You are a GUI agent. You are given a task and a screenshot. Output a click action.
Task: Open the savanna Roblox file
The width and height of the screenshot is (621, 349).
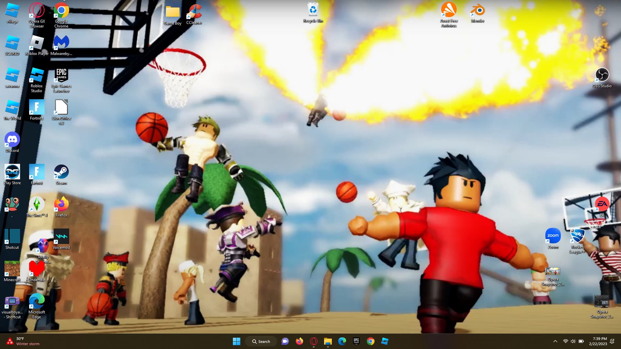(12, 78)
